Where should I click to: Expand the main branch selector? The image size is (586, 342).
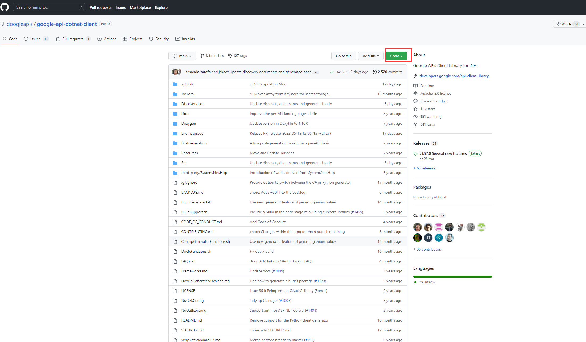182,56
